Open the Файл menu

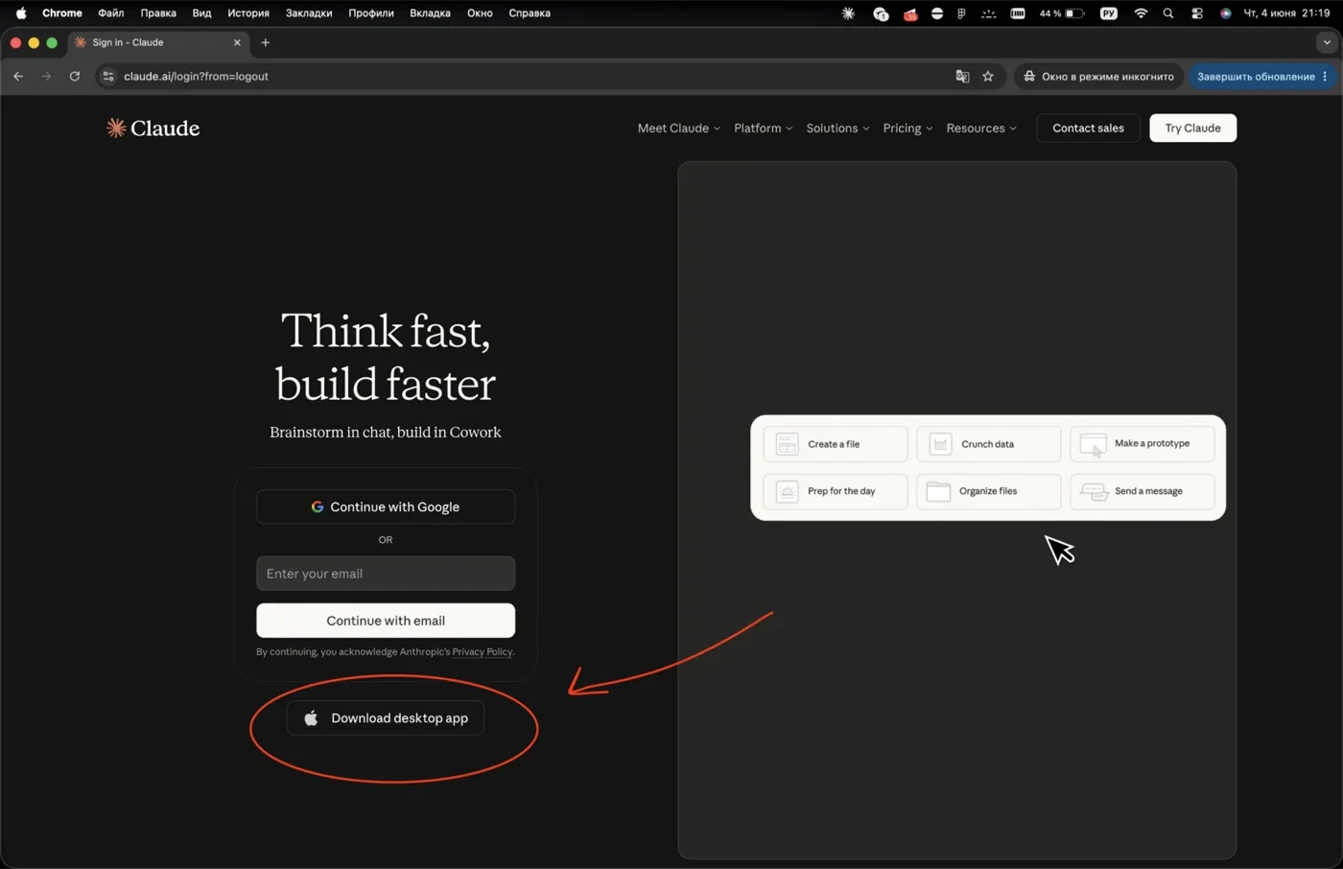click(111, 13)
